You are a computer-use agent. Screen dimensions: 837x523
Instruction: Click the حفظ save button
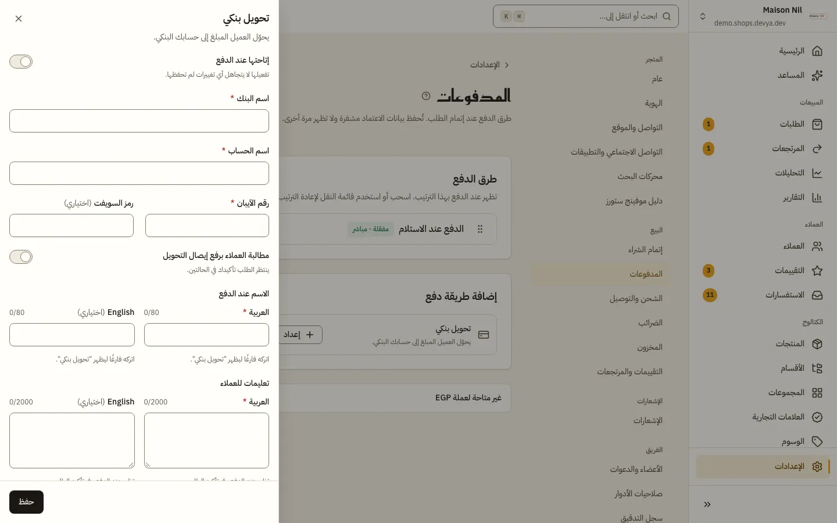point(26,502)
